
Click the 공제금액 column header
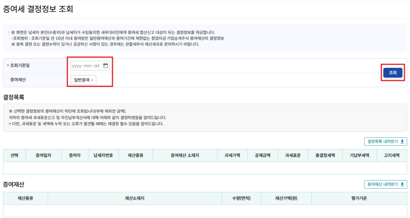pyautogui.click(x=263, y=155)
